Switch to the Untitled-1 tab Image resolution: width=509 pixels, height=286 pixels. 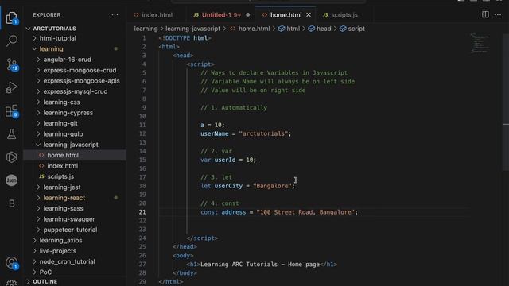point(221,15)
